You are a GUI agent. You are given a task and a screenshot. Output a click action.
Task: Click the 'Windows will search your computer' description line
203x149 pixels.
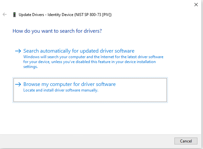(93, 57)
